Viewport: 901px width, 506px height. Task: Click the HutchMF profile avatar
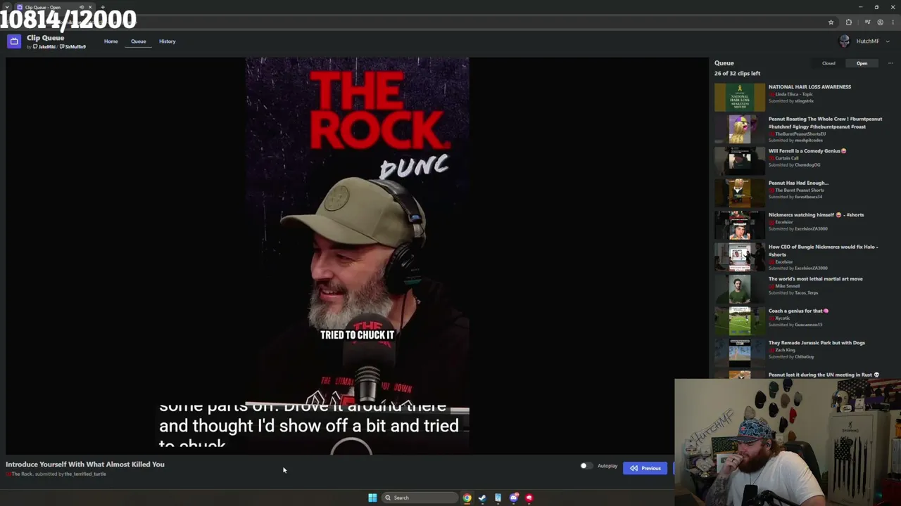(x=845, y=41)
